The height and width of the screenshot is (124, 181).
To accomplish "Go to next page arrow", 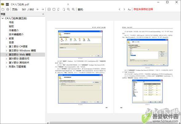I will 43,9.
